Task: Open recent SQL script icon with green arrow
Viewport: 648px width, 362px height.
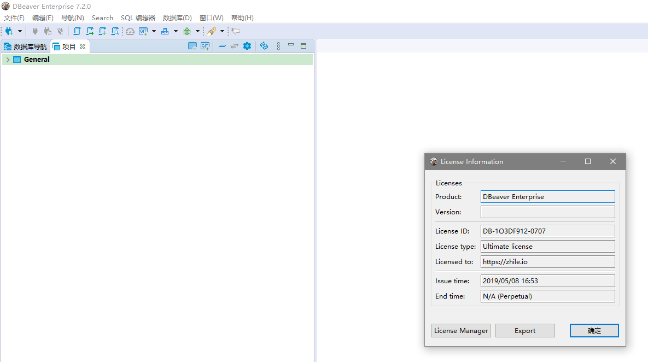Action: pos(90,31)
